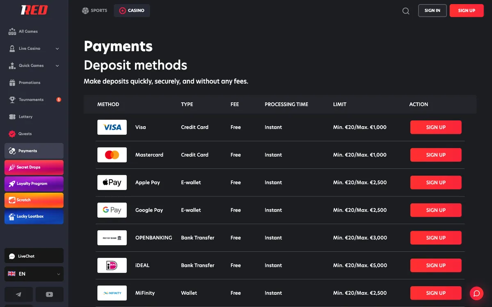The image size is (492, 307).
Task: Expand the Live Casino submenu chevron
Action: click(x=57, y=49)
